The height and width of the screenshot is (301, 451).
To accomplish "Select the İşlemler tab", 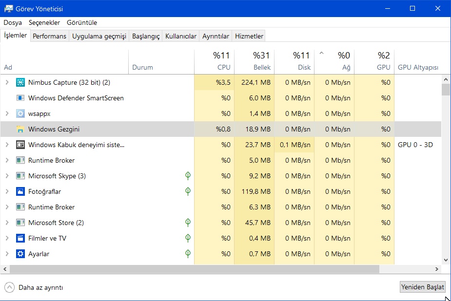I will coord(15,36).
